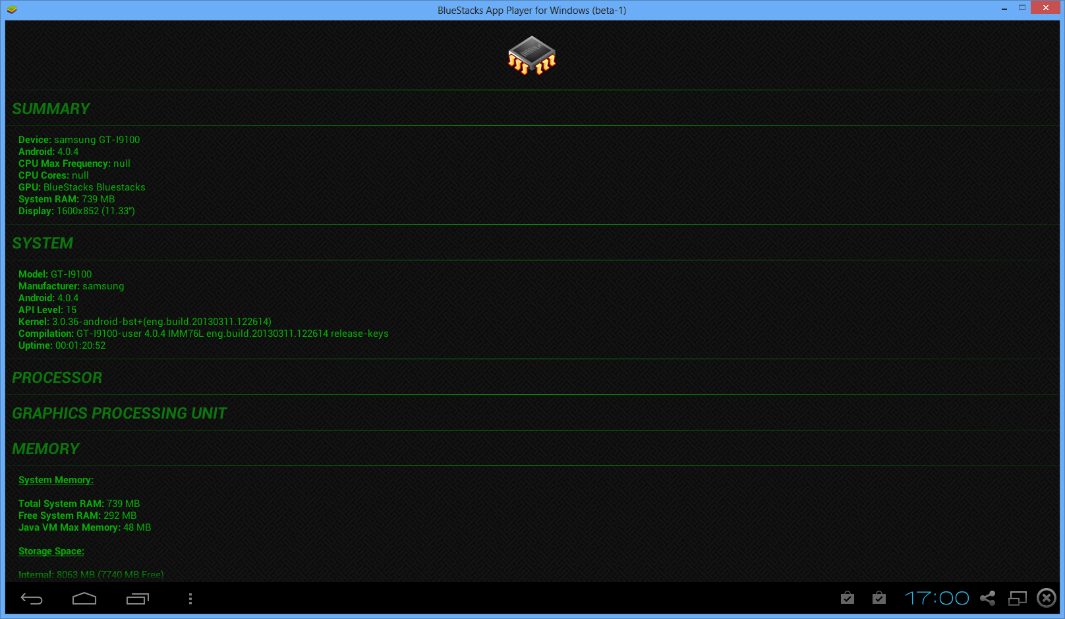Click the Total System RAM: 739 MB line
The height and width of the screenshot is (619, 1065).
click(79, 504)
